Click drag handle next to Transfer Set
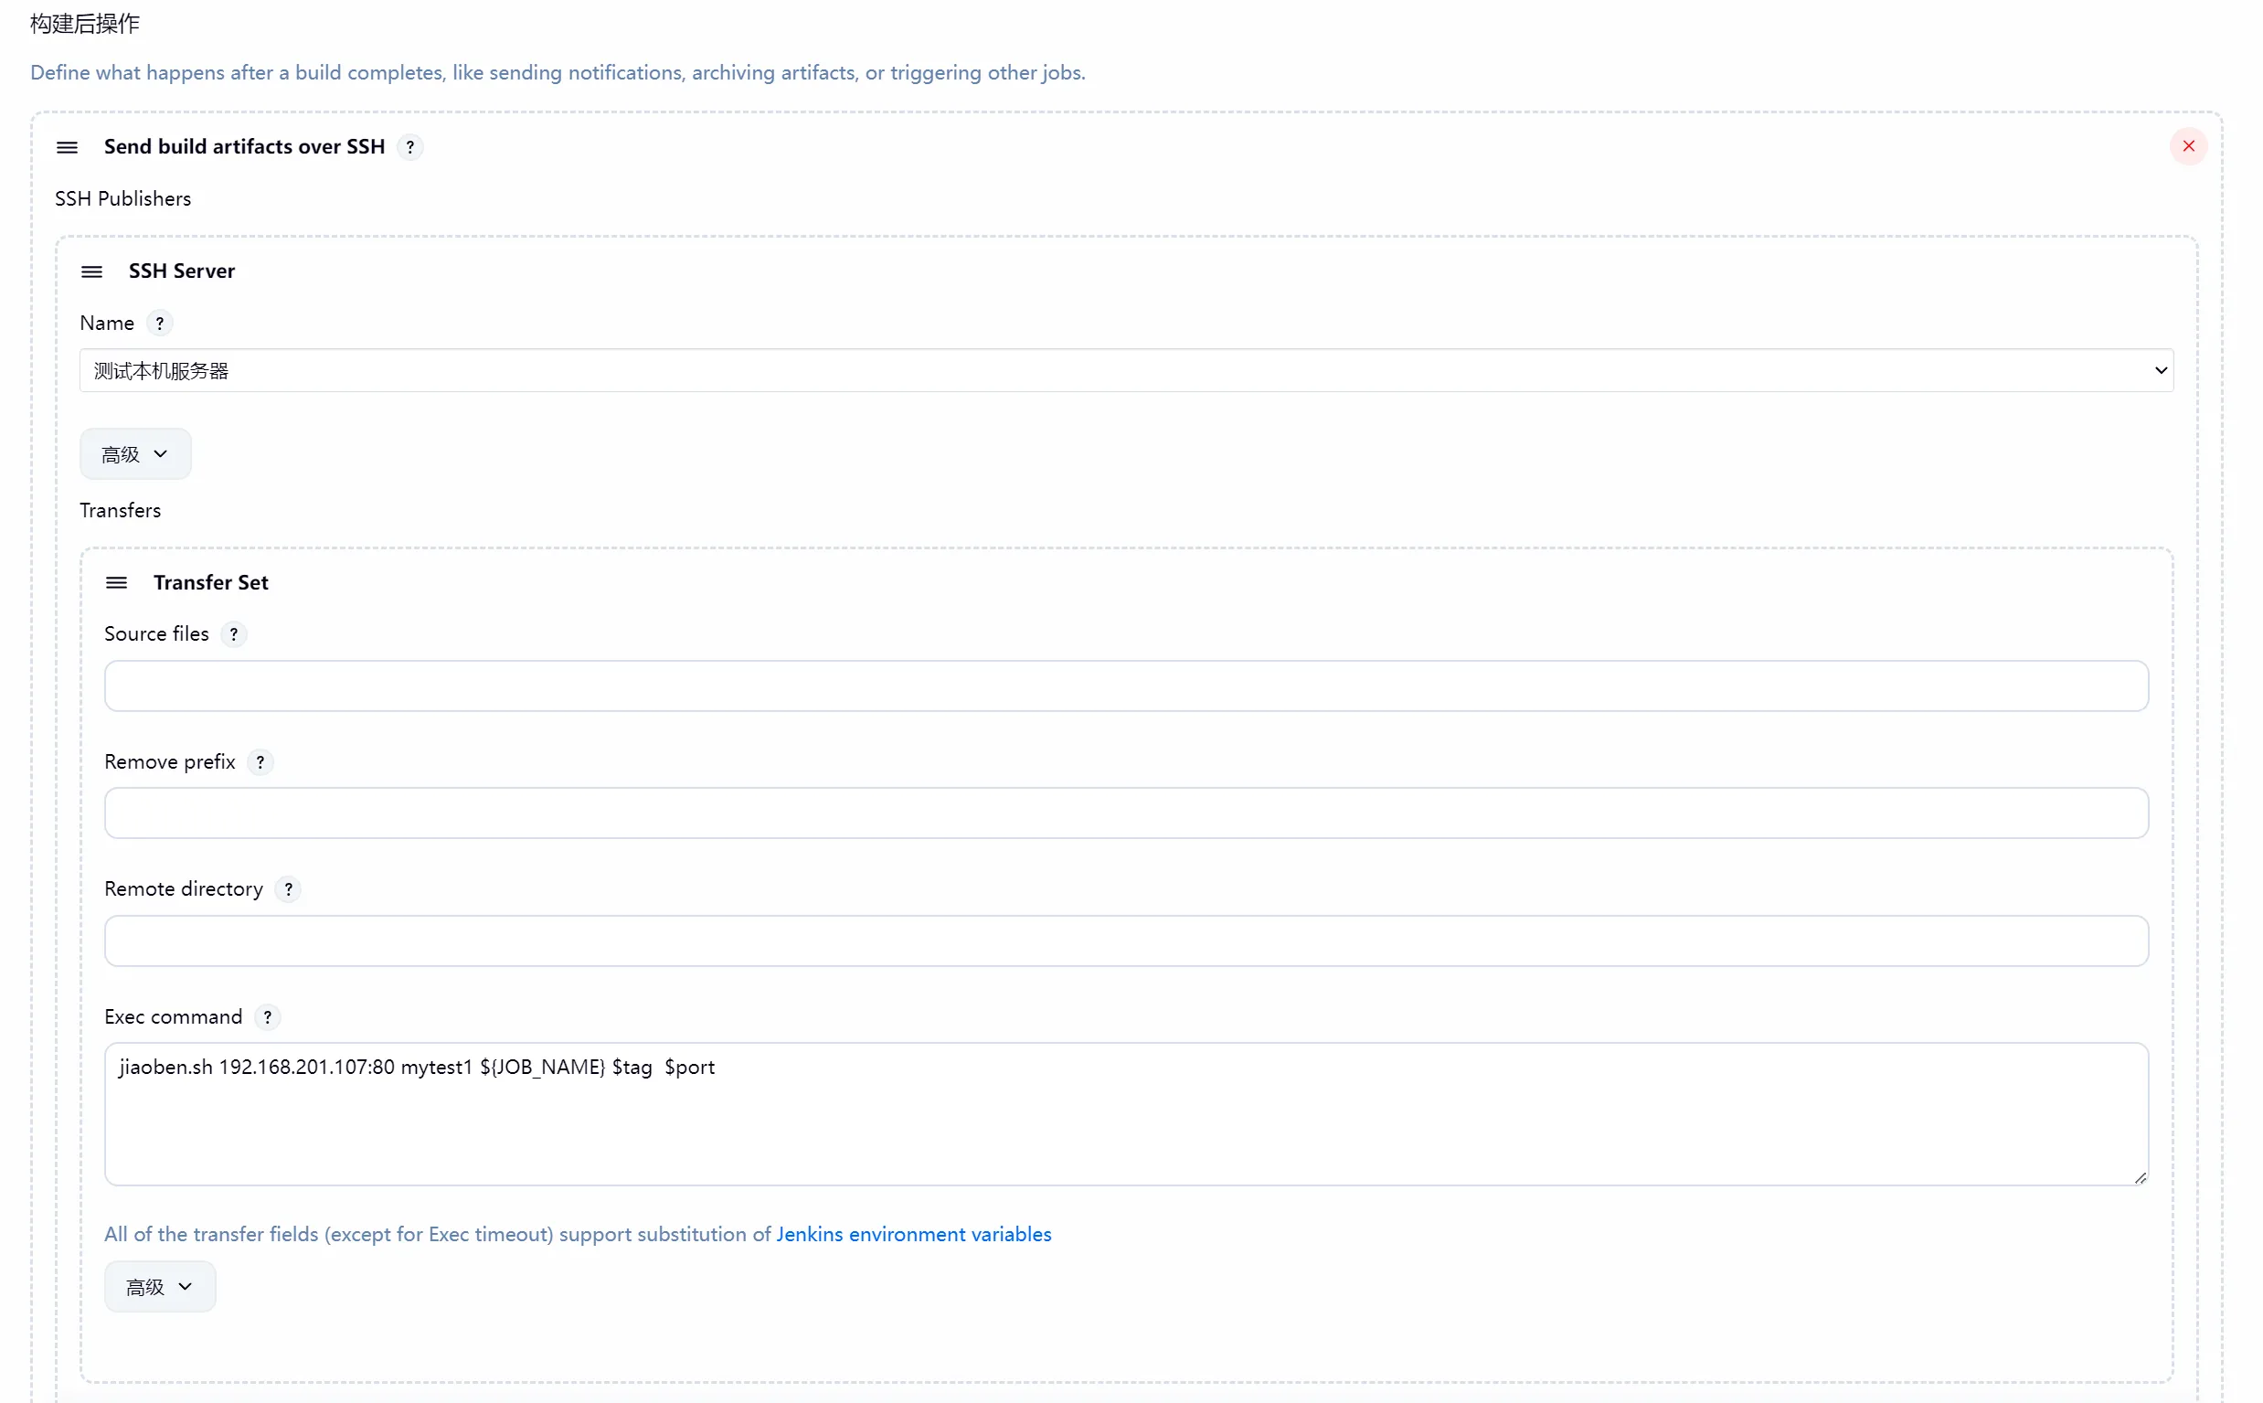2263x1403 pixels. (x=116, y=583)
